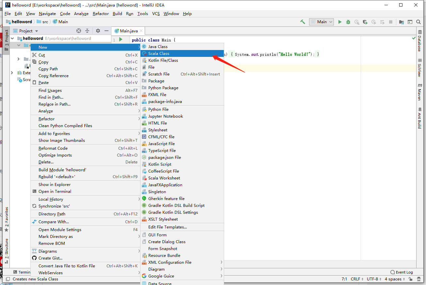Close the Main.java editor tab
The image size is (426, 285).
click(x=141, y=31)
